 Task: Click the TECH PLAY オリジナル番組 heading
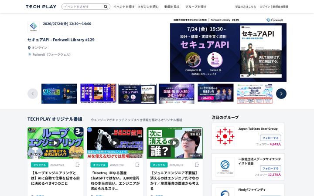click(x=55, y=119)
